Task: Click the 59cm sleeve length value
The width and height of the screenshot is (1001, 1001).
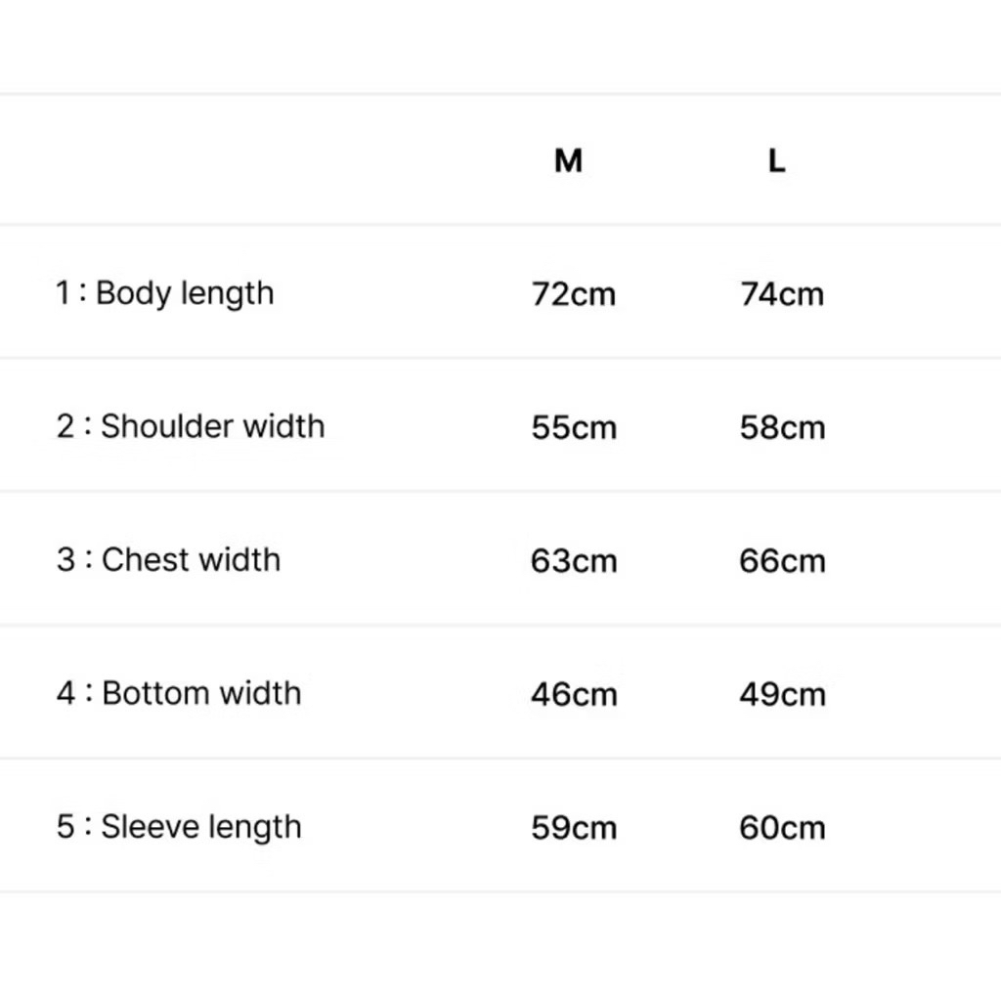Action: 574,828
